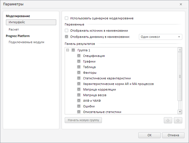Check the Спецификация item checkbox
The image size is (189, 143).
pyautogui.click(x=79, y=56)
